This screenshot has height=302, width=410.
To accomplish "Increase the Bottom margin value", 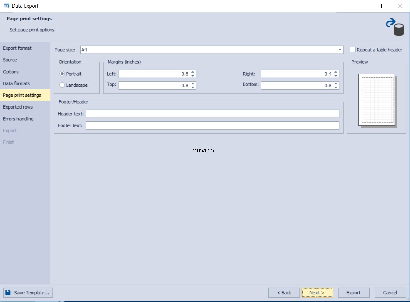I will (336, 84).
